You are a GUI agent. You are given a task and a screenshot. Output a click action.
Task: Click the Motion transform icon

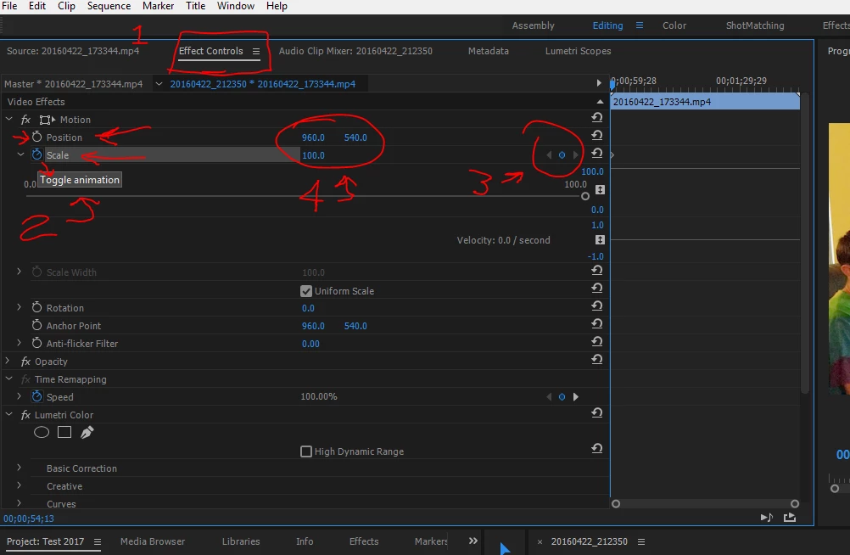(x=48, y=120)
